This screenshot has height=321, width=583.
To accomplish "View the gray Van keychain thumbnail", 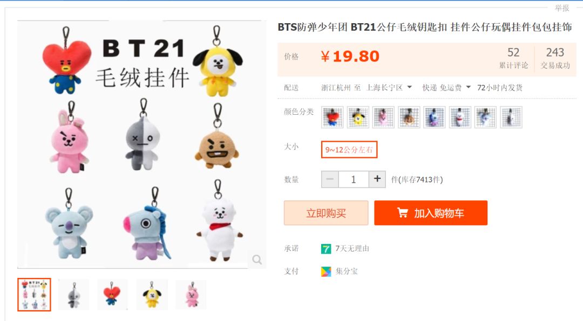I will [73, 295].
